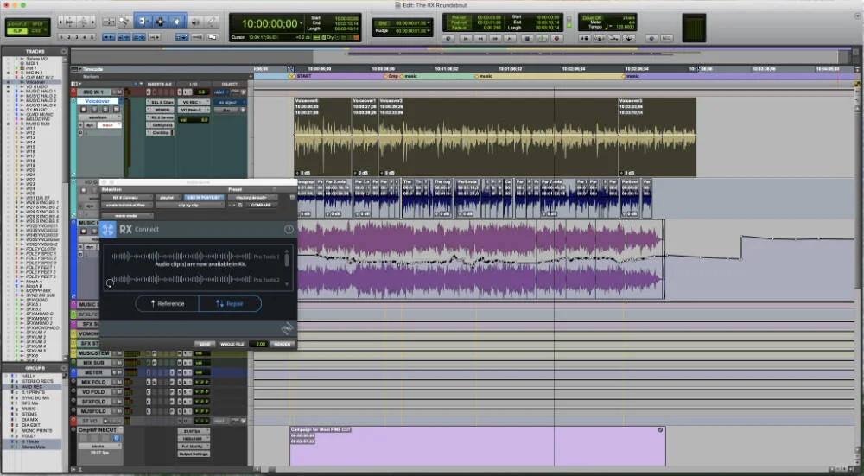Pick the Grabber hand tool
The image size is (864, 476).
(177, 22)
